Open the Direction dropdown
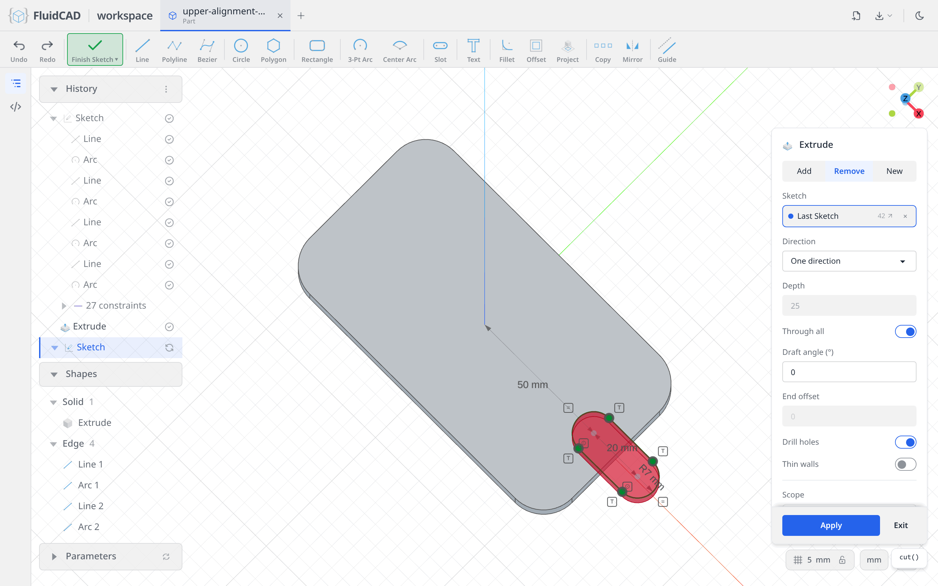938x586 pixels. (849, 261)
